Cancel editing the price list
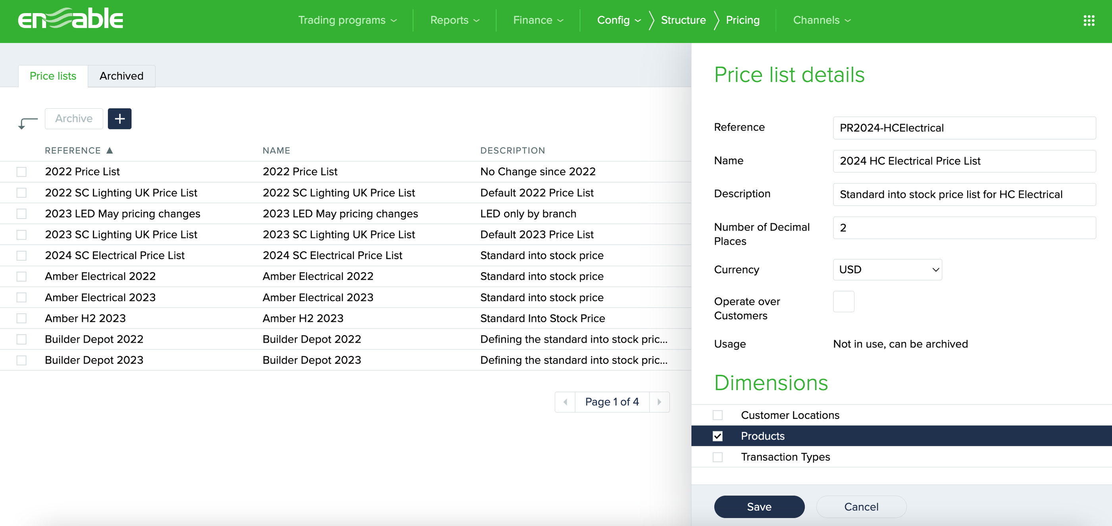Image resolution: width=1112 pixels, height=526 pixels. pos(861,507)
